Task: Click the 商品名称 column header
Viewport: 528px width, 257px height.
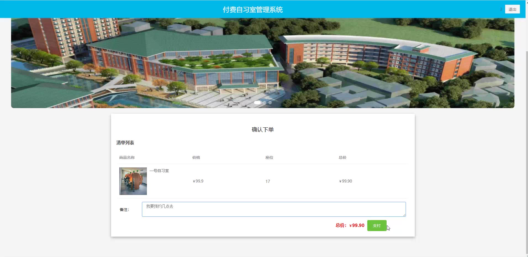Action: 127,157
